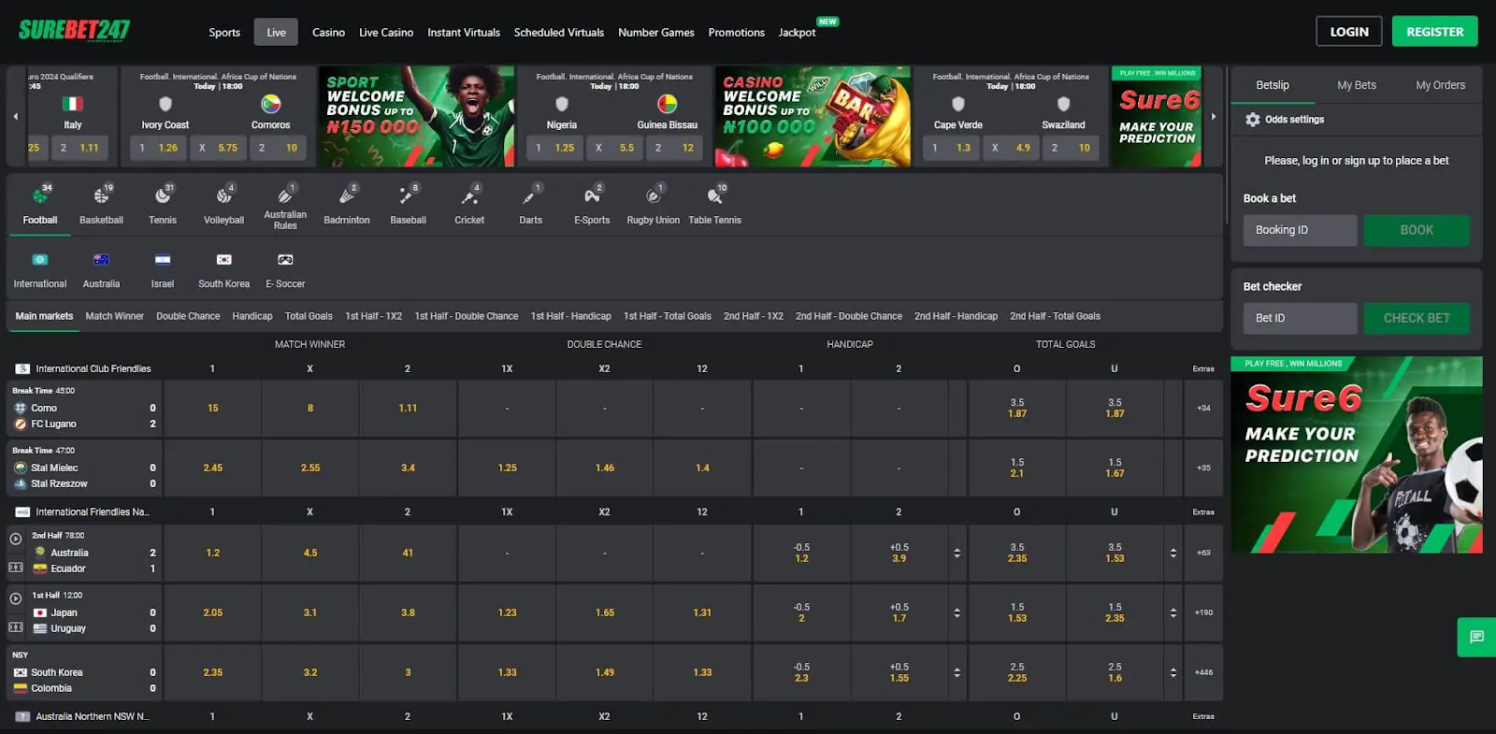The height and width of the screenshot is (734, 1496).
Task: Filter football by Australia flag
Action: coord(101,260)
